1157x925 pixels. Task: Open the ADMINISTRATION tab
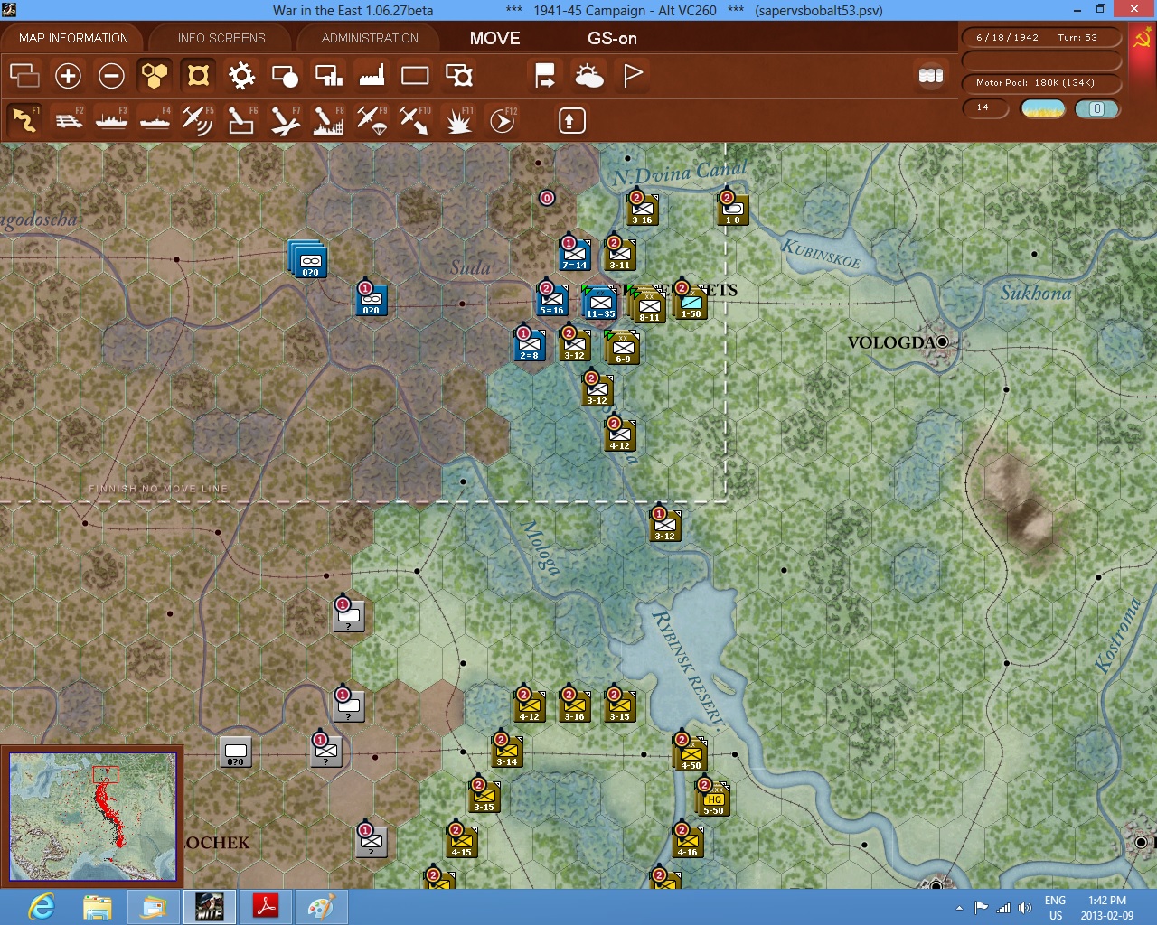[370, 38]
